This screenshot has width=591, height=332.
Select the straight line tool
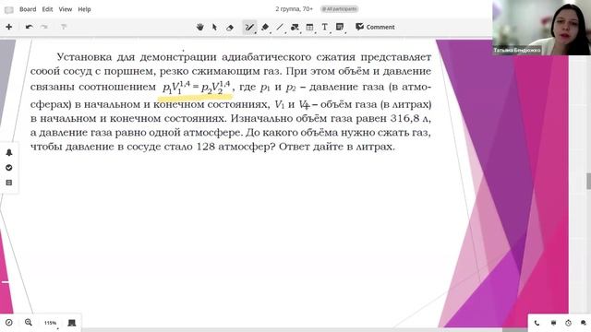coord(280,27)
